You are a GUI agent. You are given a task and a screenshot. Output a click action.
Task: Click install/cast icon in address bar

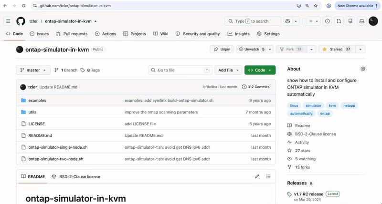click(x=299, y=6)
